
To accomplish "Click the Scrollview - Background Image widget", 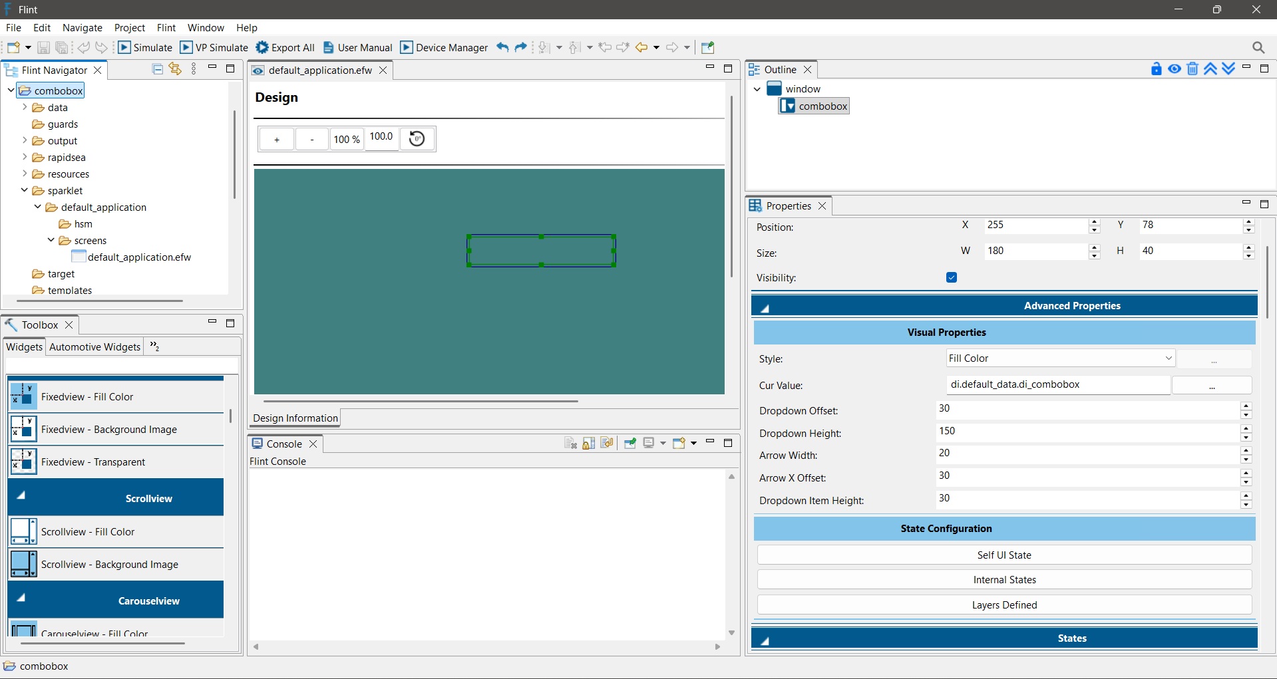I will point(116,565).
